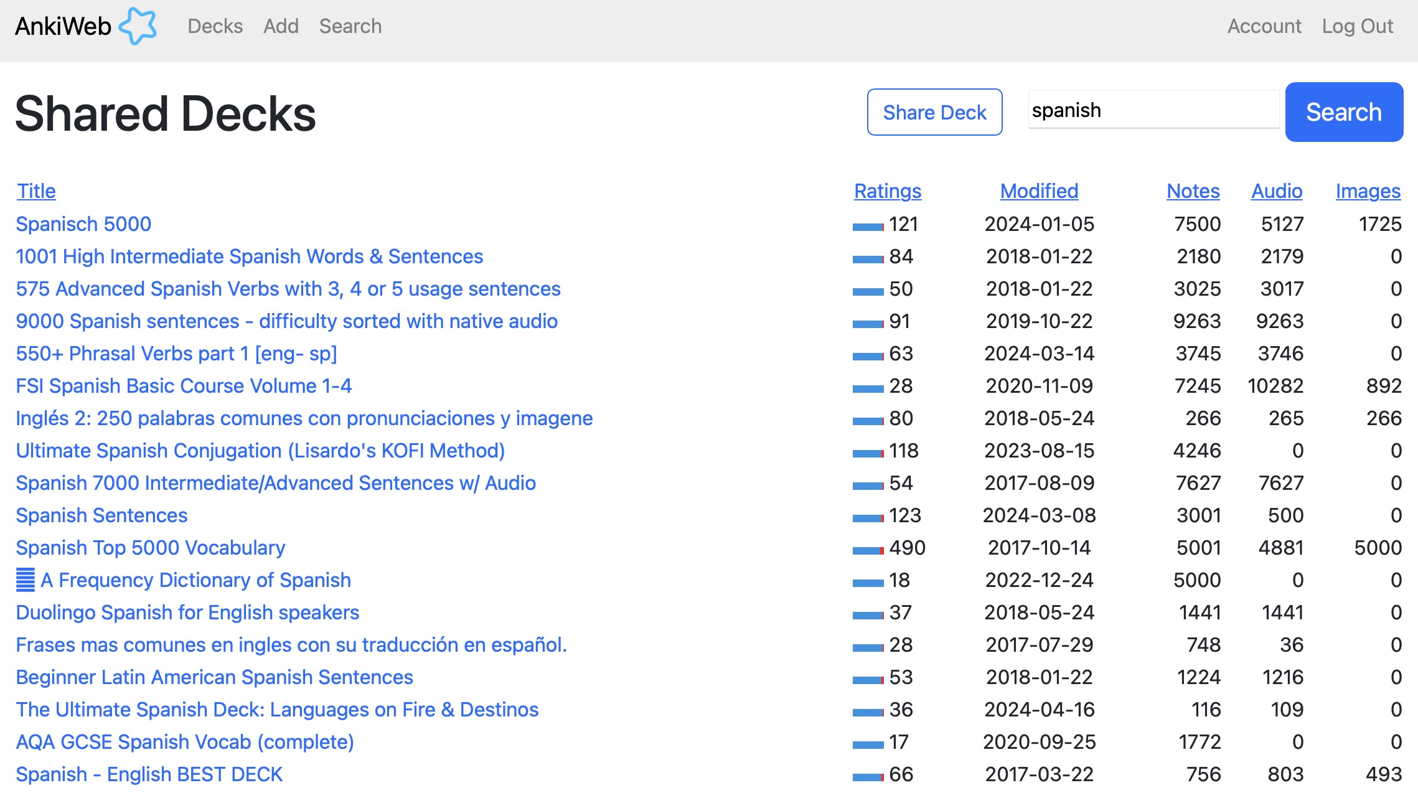The height and width of the screenshot is (798, 1418).
Task: Open Ultimate Spanish Conjugation deck link
Action: [x=260, y=451]
